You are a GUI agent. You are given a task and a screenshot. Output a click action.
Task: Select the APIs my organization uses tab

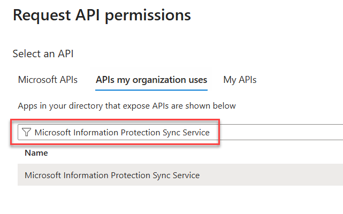pos(151,80)
